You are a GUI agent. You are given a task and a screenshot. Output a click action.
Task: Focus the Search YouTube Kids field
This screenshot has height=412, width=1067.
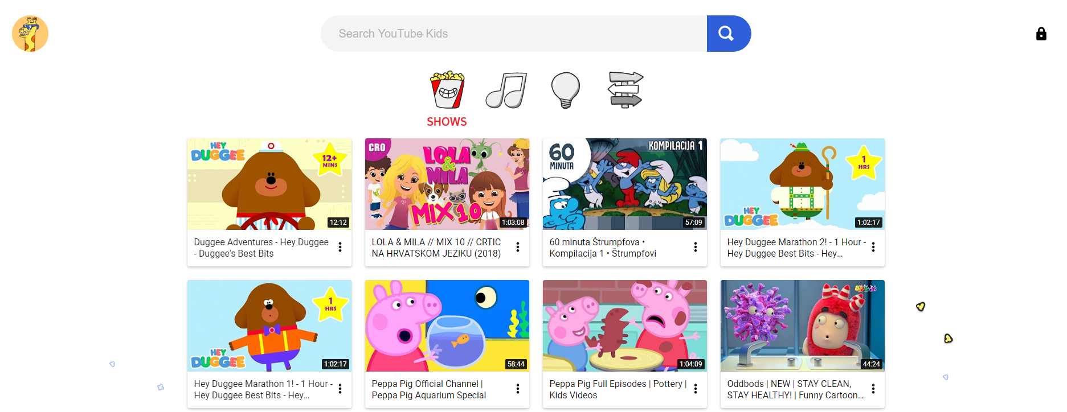[x=514, y=34]
